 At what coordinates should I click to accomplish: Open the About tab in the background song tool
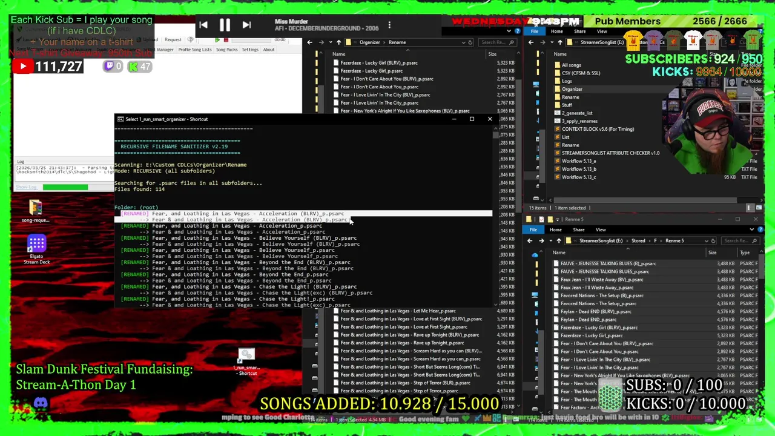click(x=268, y=50)
